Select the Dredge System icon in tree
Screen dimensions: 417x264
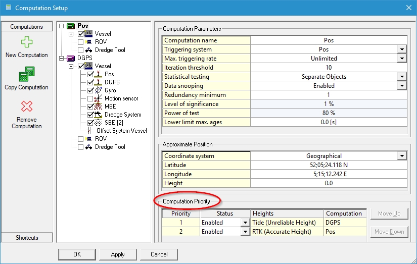99,115
